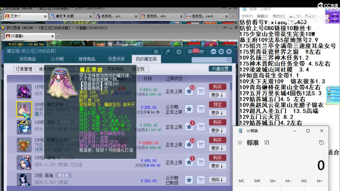Open Notepad 文件(F) menu

247,16
